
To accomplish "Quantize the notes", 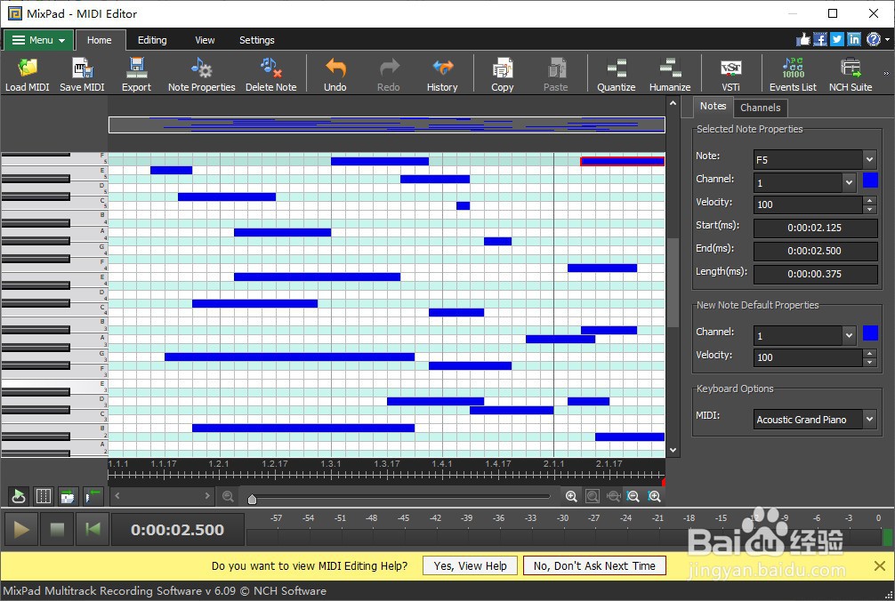I will (x=617, y=74).
